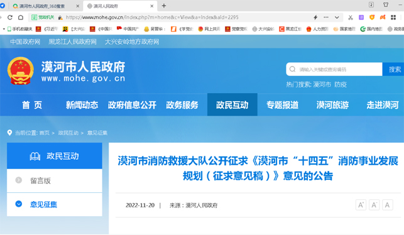Open 中国政府网 link

click(x=25, y=41)
